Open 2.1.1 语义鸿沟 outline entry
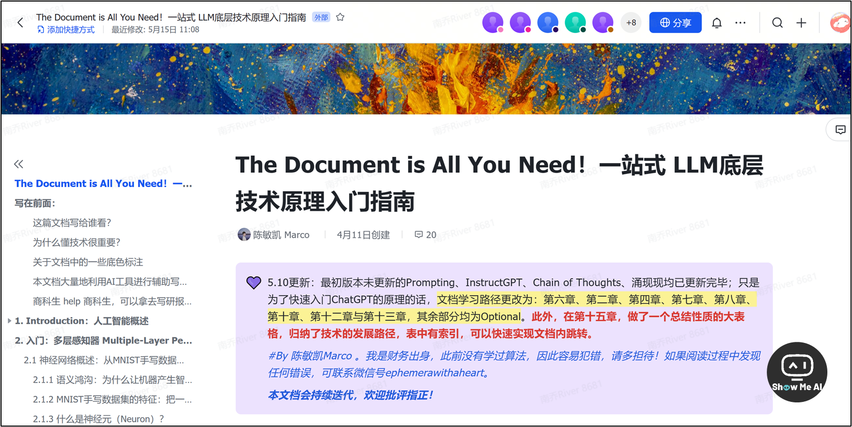This screenshot has height=427, width=852. coord(112,380)
